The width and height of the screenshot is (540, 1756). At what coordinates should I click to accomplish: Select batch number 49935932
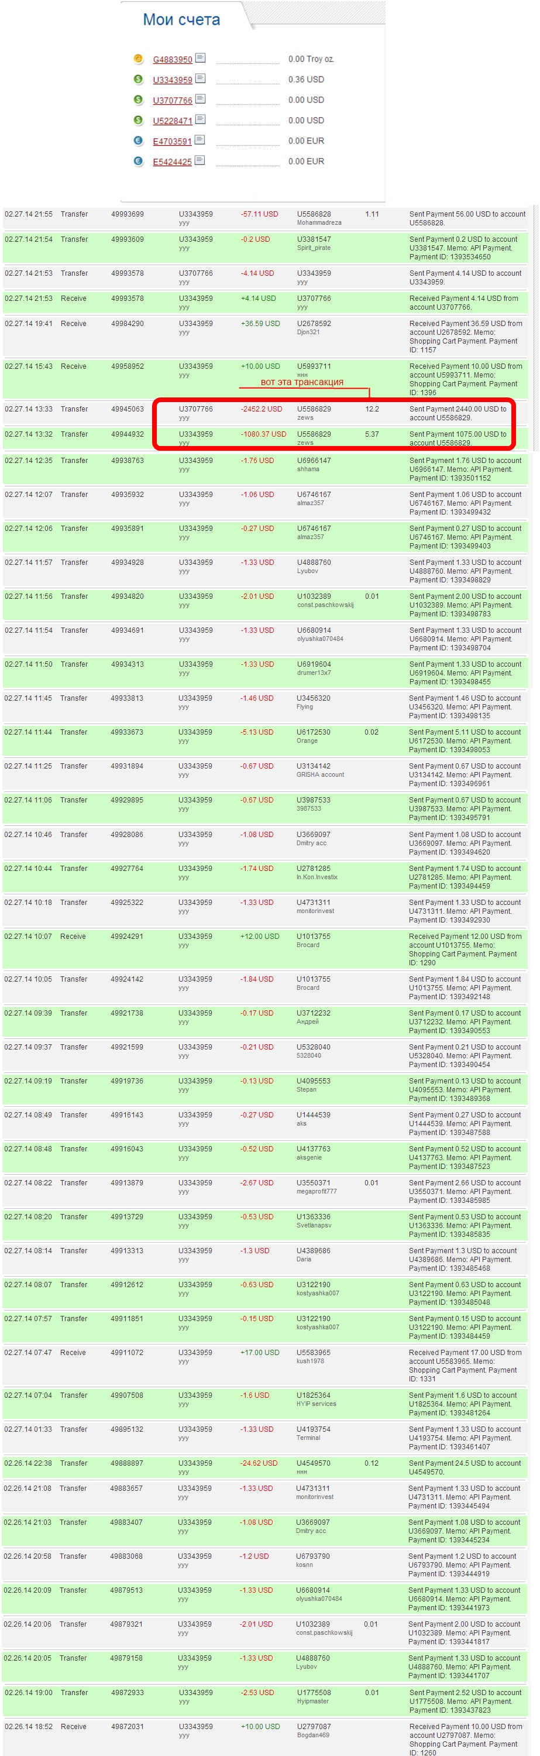pyautogui.click(x=128, y=495)
